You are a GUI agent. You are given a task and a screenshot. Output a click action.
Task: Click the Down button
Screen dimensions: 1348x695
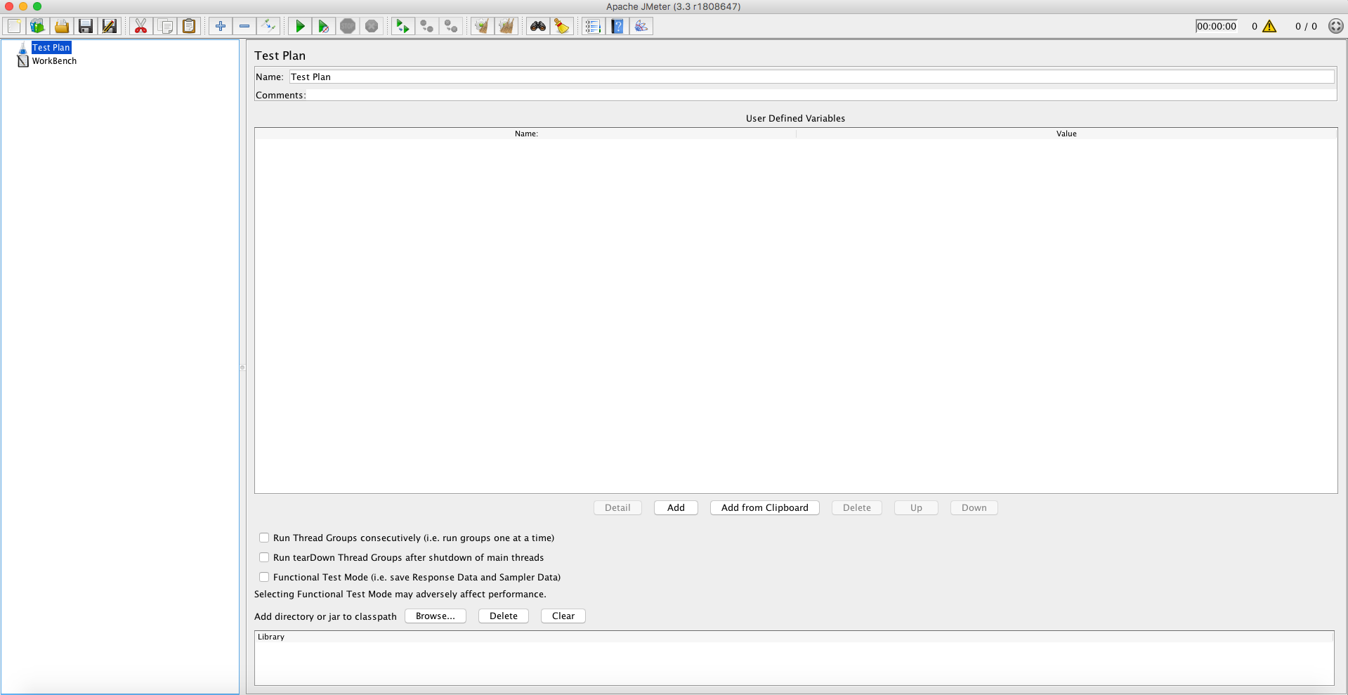pos(974,507)
